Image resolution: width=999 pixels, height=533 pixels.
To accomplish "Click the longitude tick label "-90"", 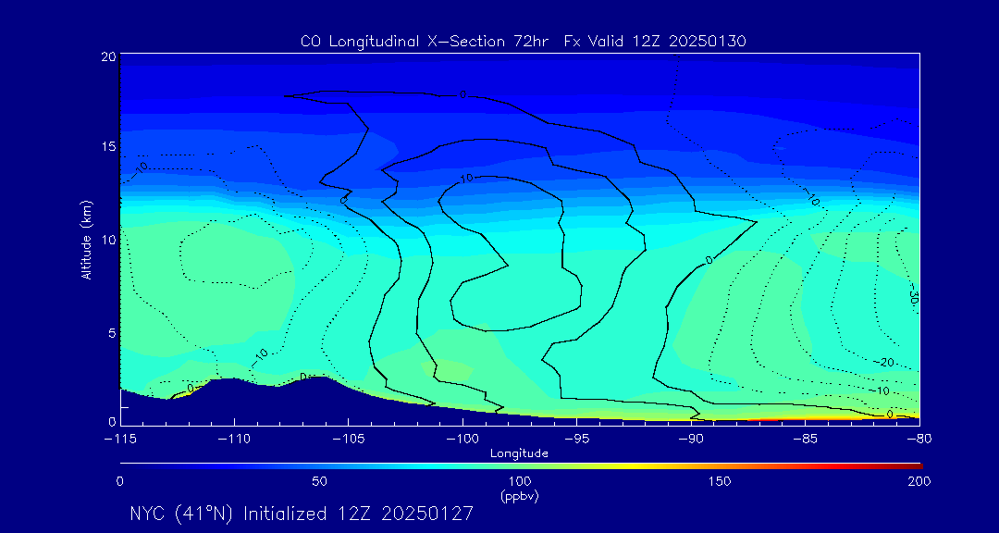I will coord(691,440).
